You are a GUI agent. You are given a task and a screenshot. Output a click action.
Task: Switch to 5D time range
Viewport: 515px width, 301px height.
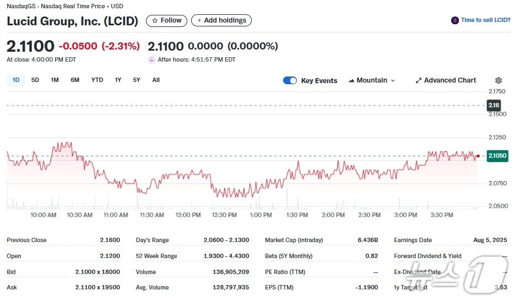coord(35,80)
